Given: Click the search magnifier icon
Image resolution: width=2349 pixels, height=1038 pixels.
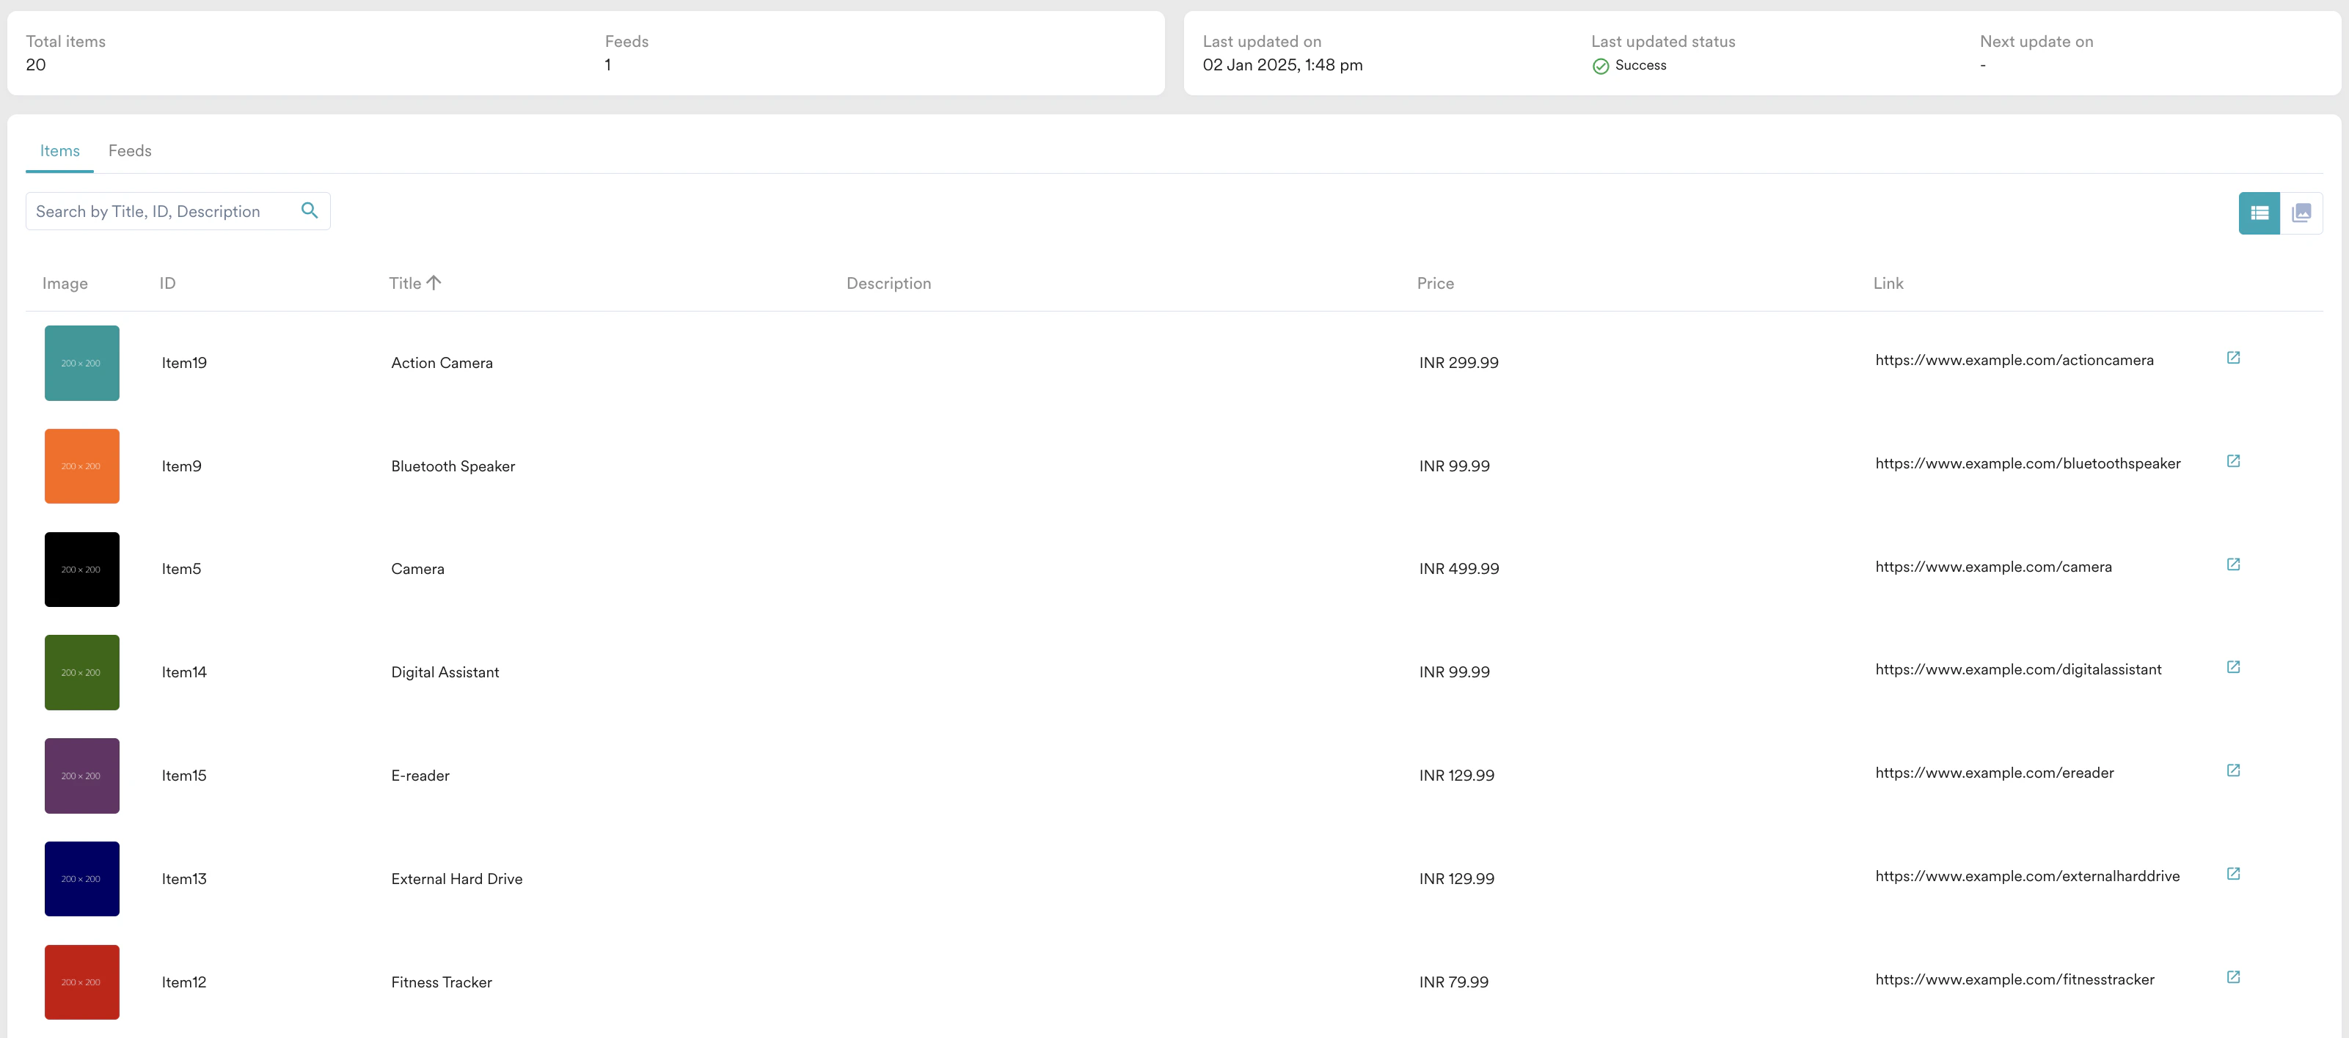Looking at the screenshot, I should 310,210.
